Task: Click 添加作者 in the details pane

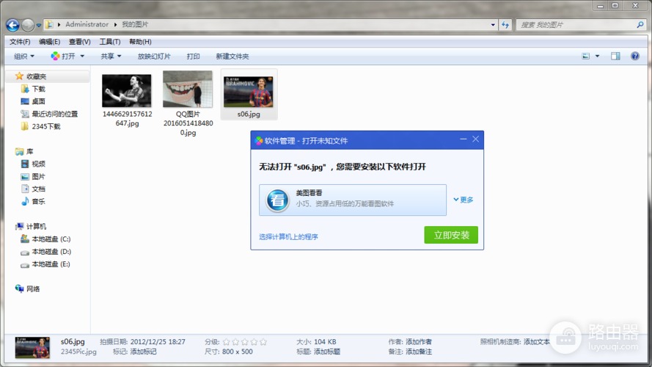Action: [x=419, y=341]
